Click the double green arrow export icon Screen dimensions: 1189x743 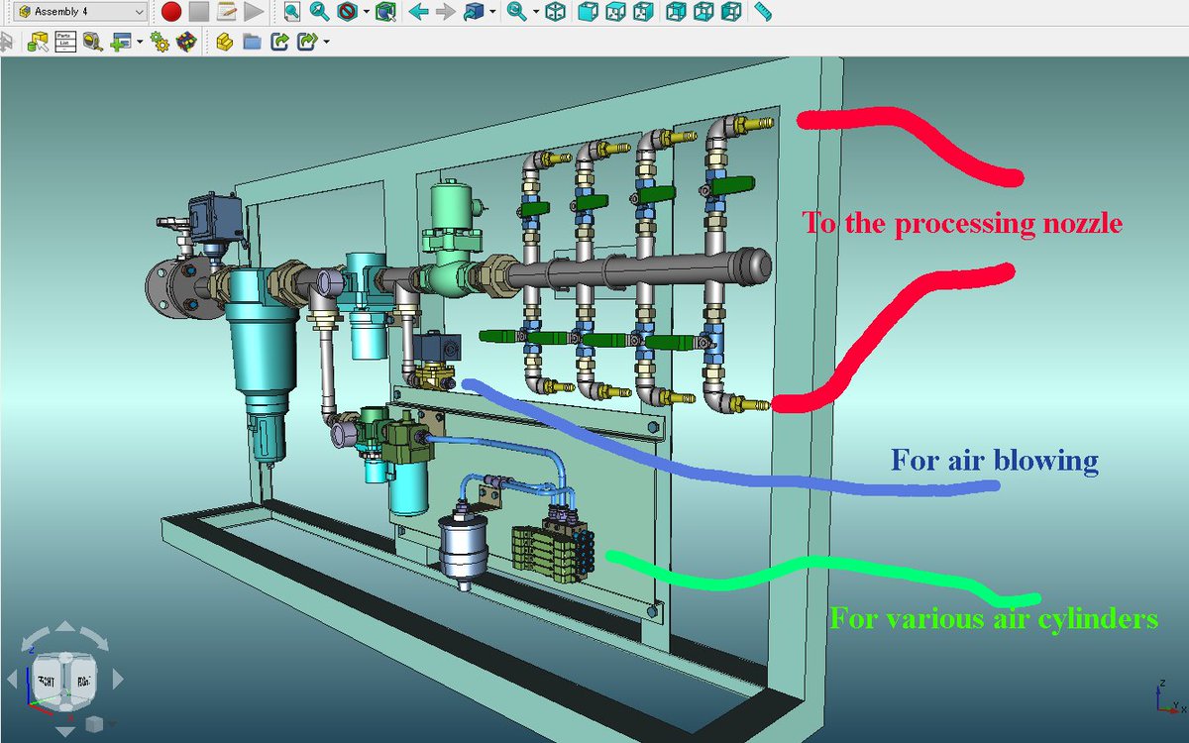307,42
